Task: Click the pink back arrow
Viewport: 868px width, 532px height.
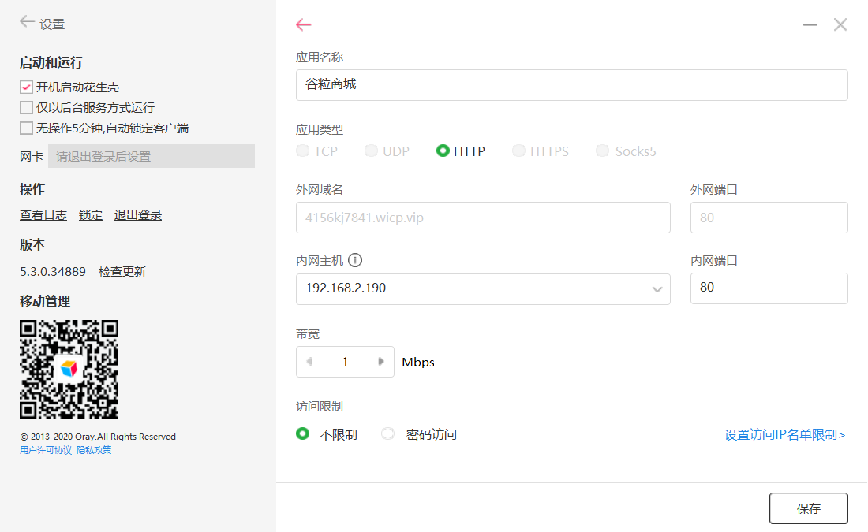Action: [x=303, y=24]
